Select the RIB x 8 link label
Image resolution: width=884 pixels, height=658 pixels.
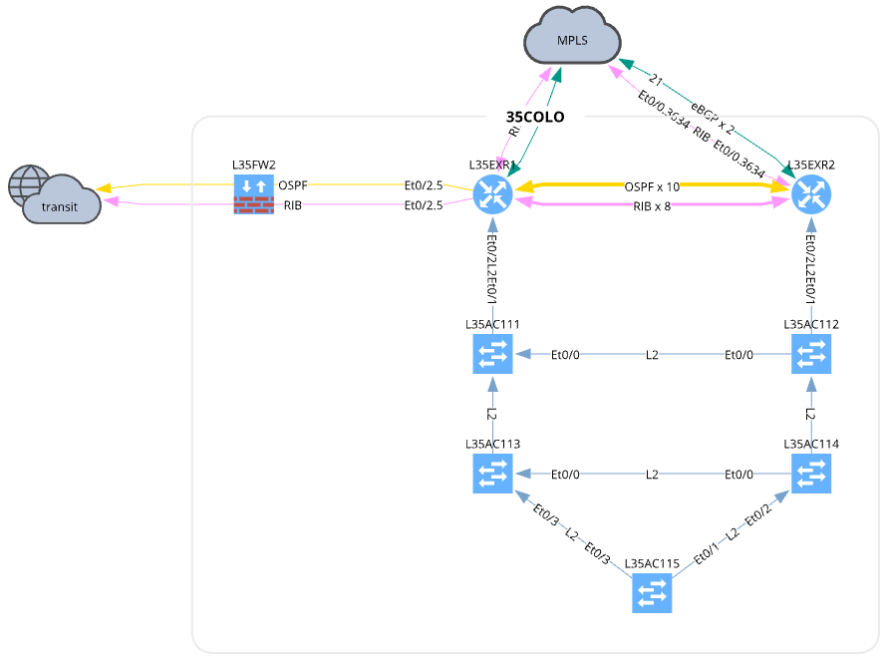tap(652, 206)
